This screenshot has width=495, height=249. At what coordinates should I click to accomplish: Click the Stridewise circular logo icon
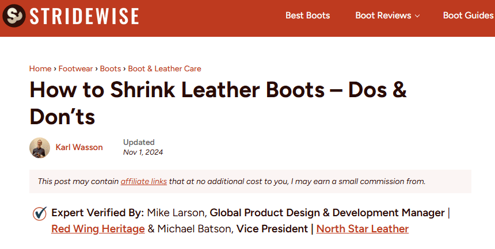click(x=14, y=16)
